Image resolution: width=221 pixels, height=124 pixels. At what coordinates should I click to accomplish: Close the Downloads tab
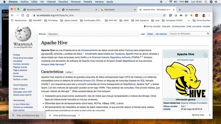coord(135,10)
